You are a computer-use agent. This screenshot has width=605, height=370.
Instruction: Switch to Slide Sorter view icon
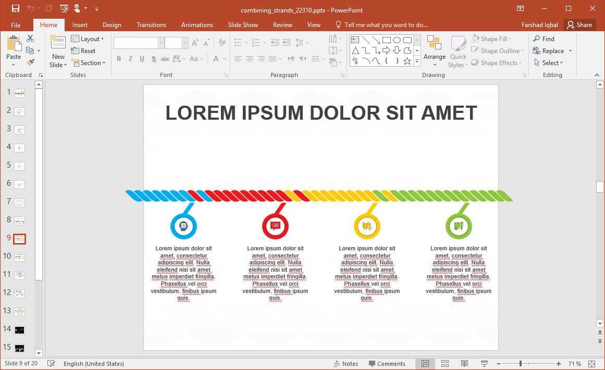pos(445,364)
